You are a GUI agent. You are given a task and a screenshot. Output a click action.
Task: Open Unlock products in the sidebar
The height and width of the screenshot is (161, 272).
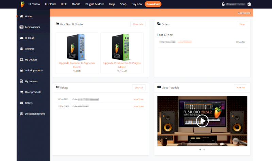click(x=34, y=70)
